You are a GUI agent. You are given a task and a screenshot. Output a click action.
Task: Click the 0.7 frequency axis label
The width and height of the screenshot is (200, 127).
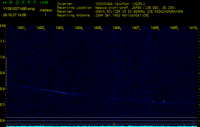click(3, 104)
